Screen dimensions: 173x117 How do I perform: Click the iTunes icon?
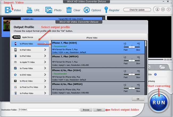(x=15, y=68)
